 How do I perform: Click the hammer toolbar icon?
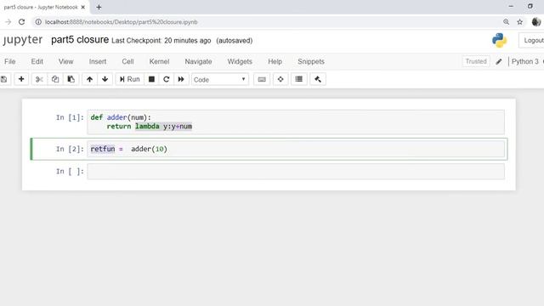pyautogui.click(x=318, y=79)
